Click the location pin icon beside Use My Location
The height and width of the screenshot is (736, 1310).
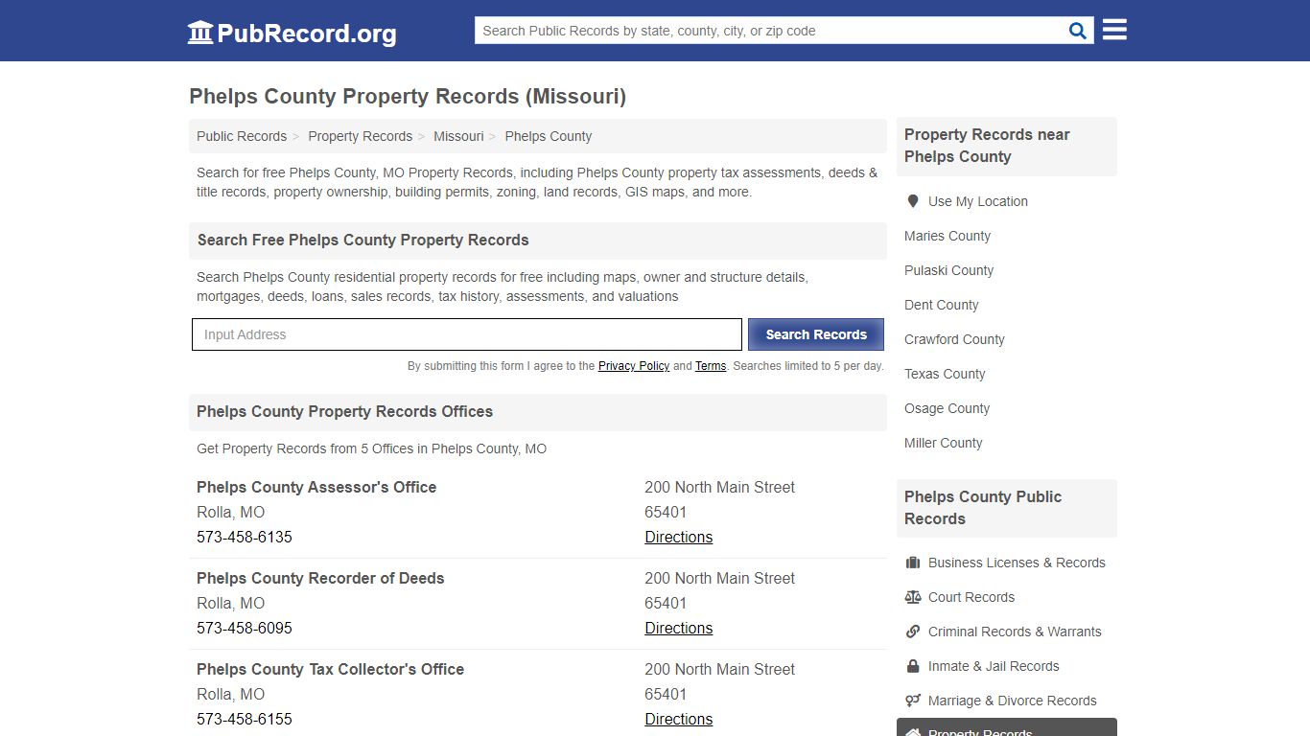pyautogui.click(x=913, y=201)
